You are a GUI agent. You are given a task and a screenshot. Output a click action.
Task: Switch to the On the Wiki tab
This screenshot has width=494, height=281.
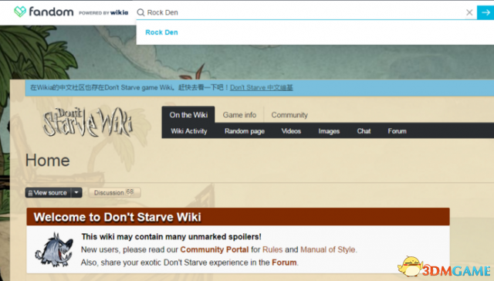(188, 115)
